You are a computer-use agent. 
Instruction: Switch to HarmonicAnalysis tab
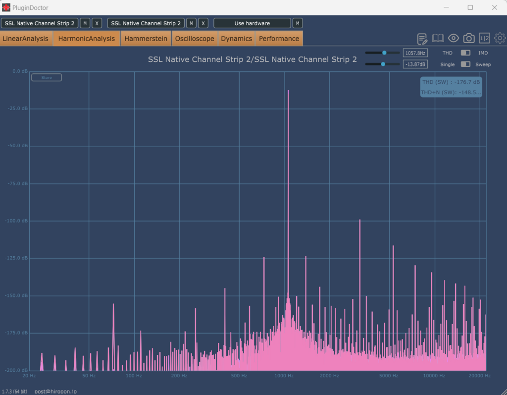pyautogui.click(x=87, y=39)
